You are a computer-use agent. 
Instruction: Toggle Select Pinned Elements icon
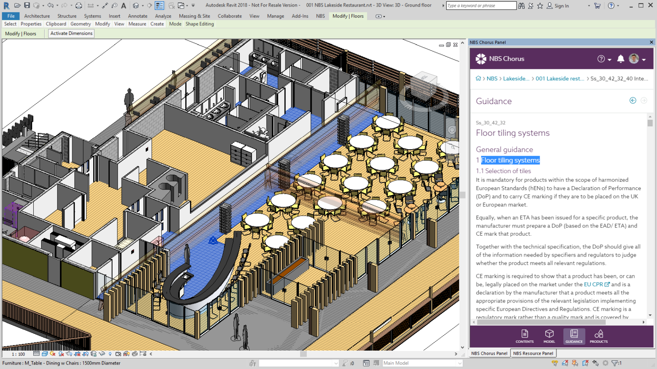(575, 363)
